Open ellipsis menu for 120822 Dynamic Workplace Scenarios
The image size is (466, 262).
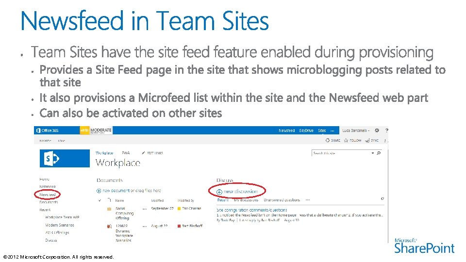click(145, 227)
